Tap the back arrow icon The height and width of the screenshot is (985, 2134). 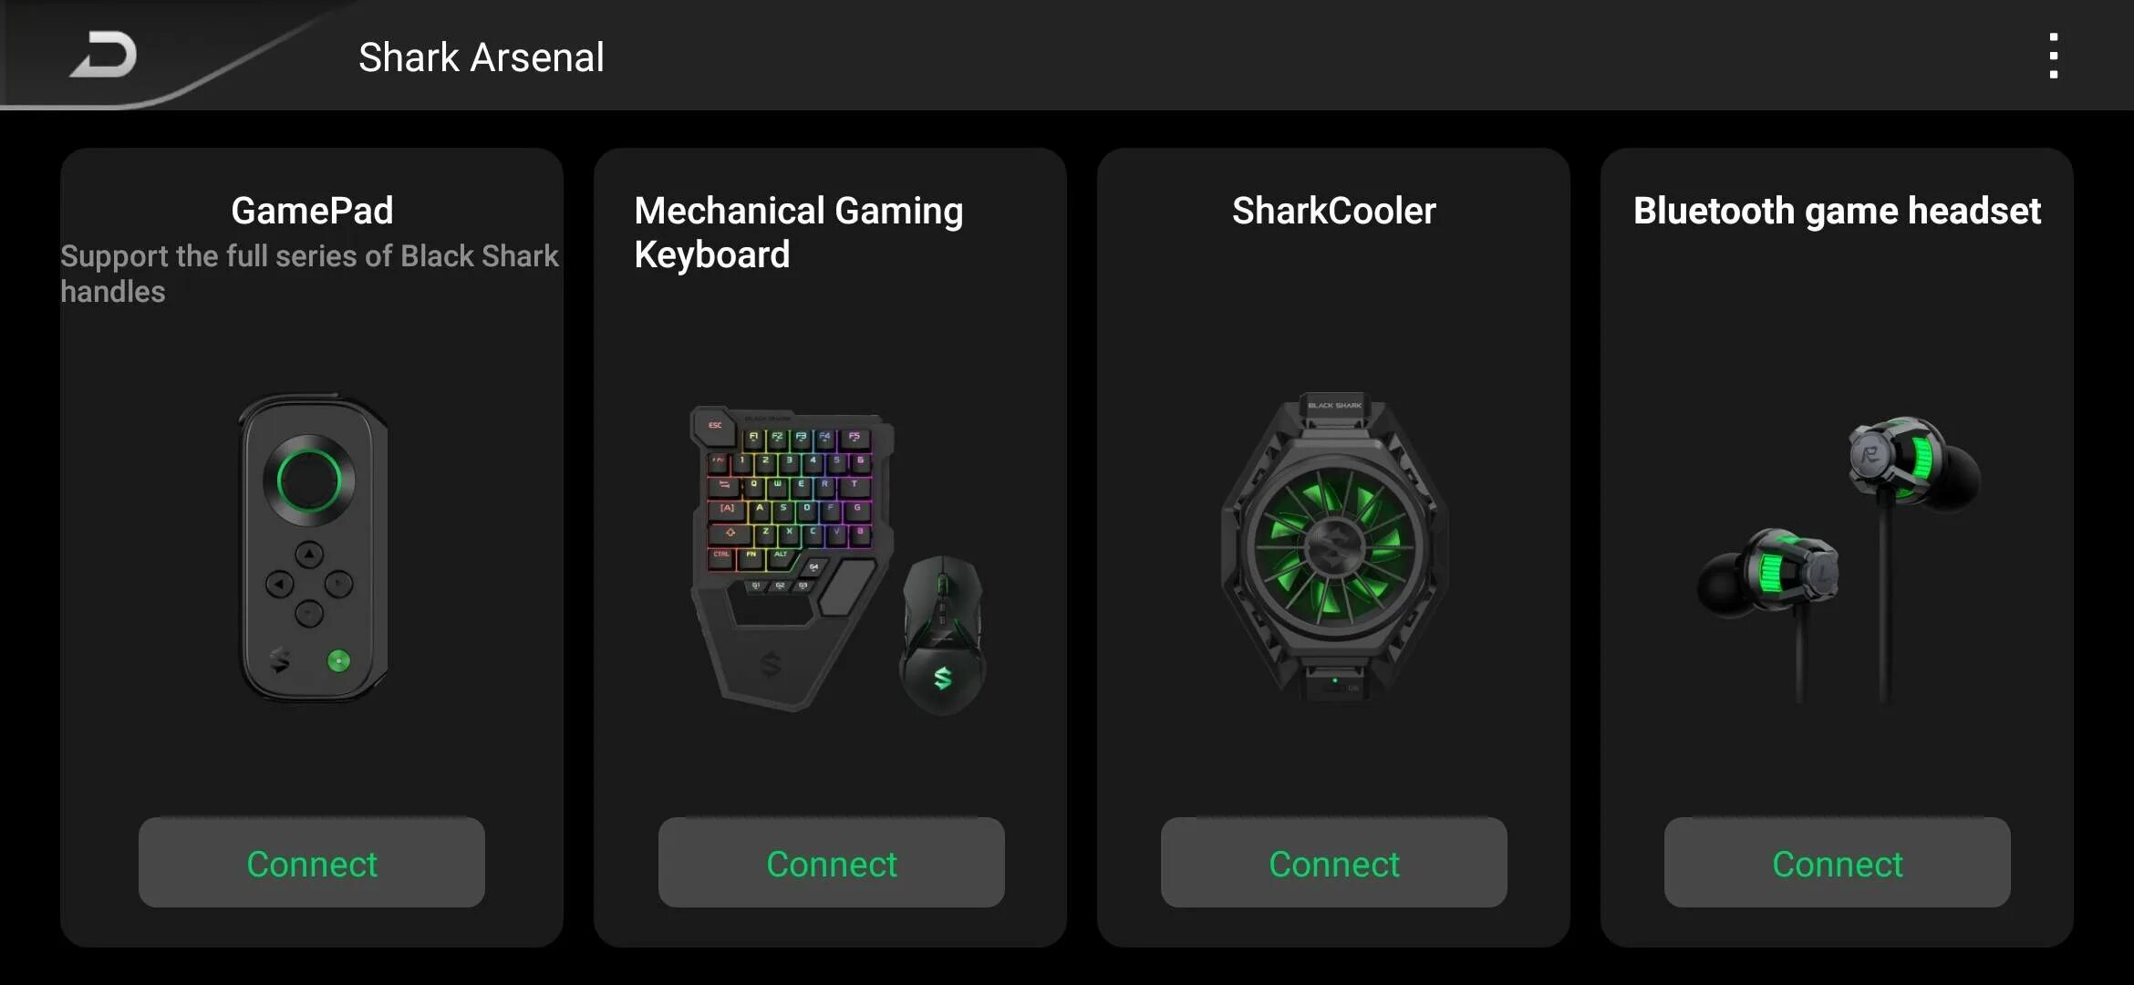coord(104,55)
